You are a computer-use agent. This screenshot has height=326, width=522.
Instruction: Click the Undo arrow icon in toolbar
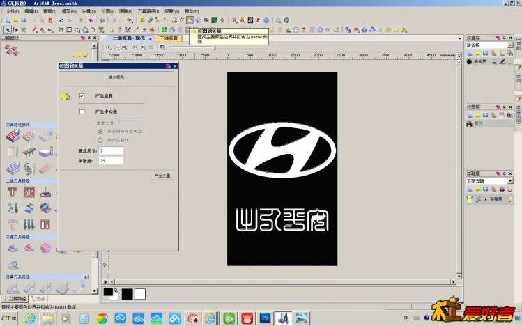pos(61,20)
